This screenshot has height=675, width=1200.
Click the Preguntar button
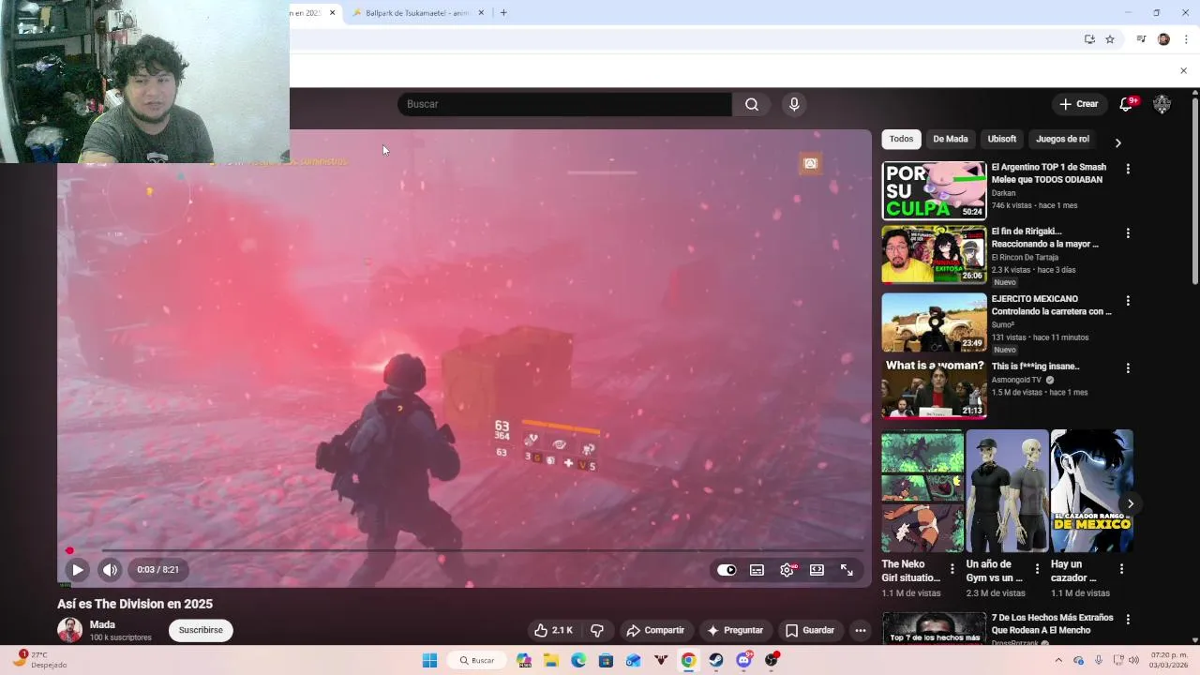coord(735,630)
